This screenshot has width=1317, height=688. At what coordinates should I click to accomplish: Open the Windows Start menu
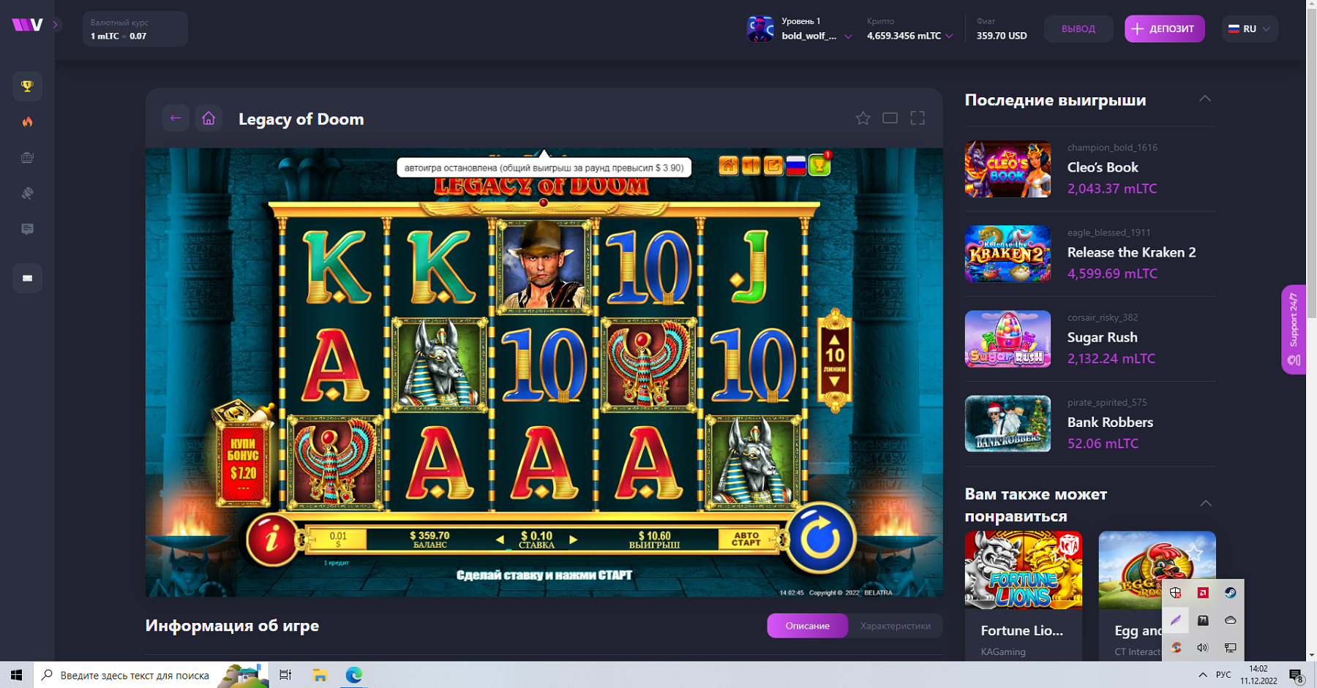(x=16, y=675)
